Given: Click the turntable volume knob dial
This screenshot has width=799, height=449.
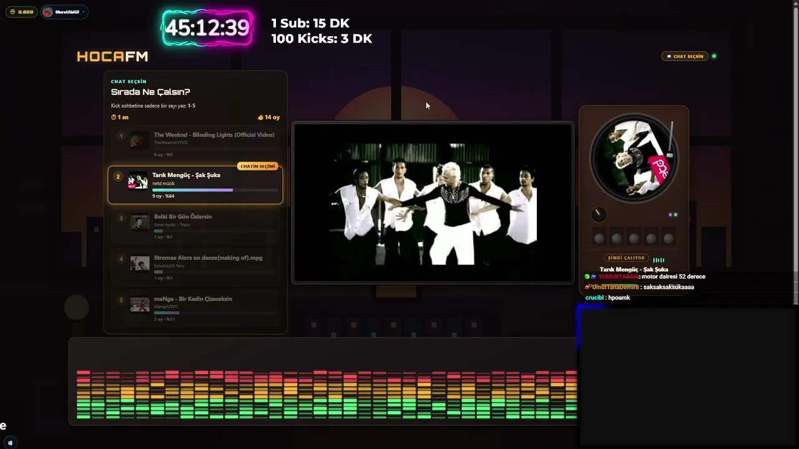Looking at the screenshot, I should point(599,215).
